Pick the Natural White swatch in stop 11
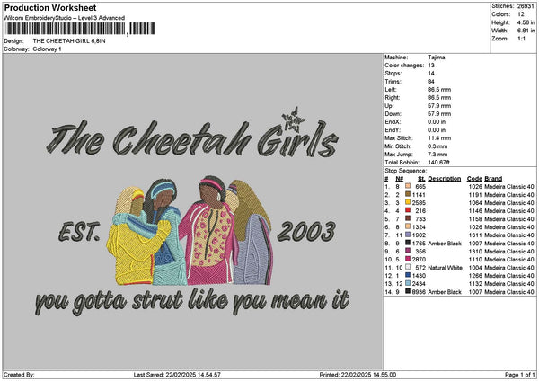This screenshot has height=381, width=539. tap(407, 267)
